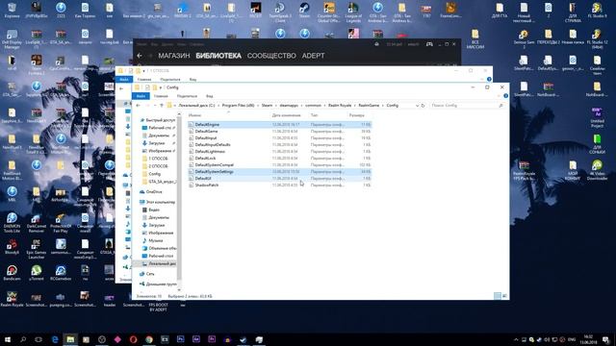The height and width of the screenshot is (346, 616).
Task: Open Chrome from the taskbar
Action: (x=149, y=339)
